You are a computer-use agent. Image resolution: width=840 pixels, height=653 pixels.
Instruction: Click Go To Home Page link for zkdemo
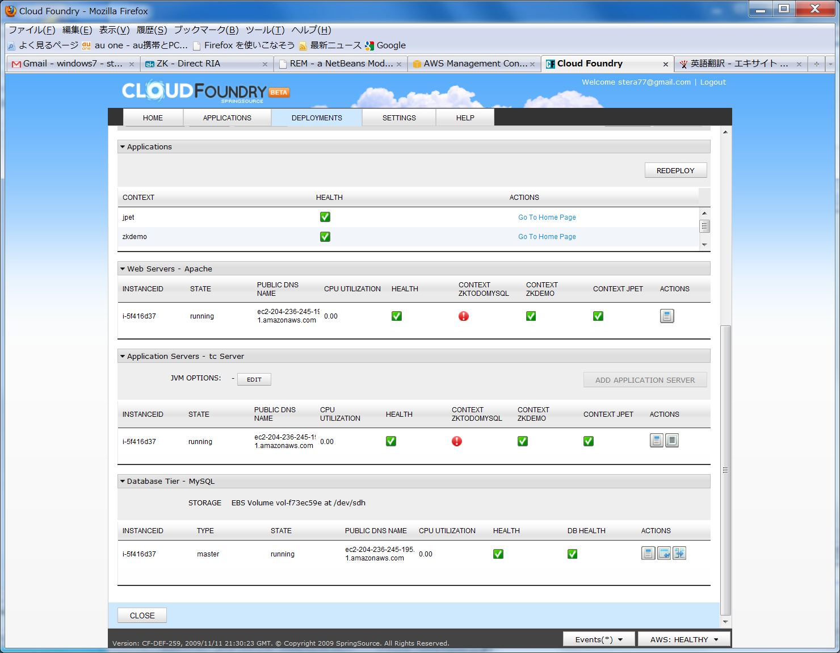coord(547,237)
